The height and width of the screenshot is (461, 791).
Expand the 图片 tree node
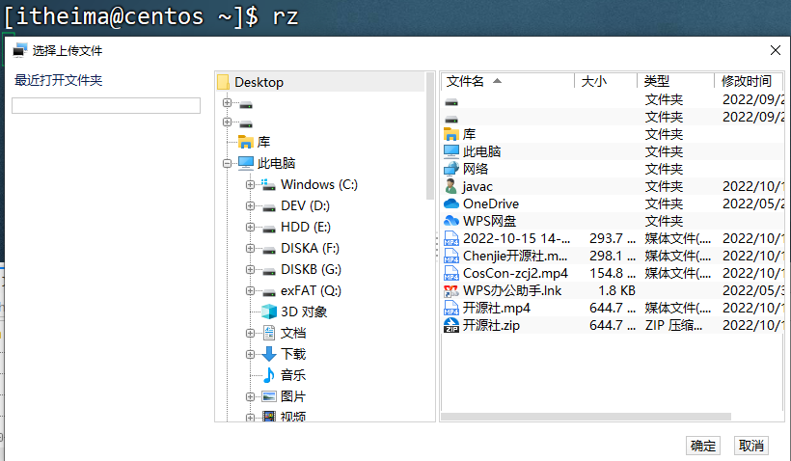point(250,396)
